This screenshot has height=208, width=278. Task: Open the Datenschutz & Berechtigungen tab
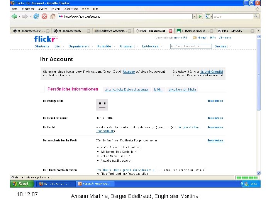[127, 89]
